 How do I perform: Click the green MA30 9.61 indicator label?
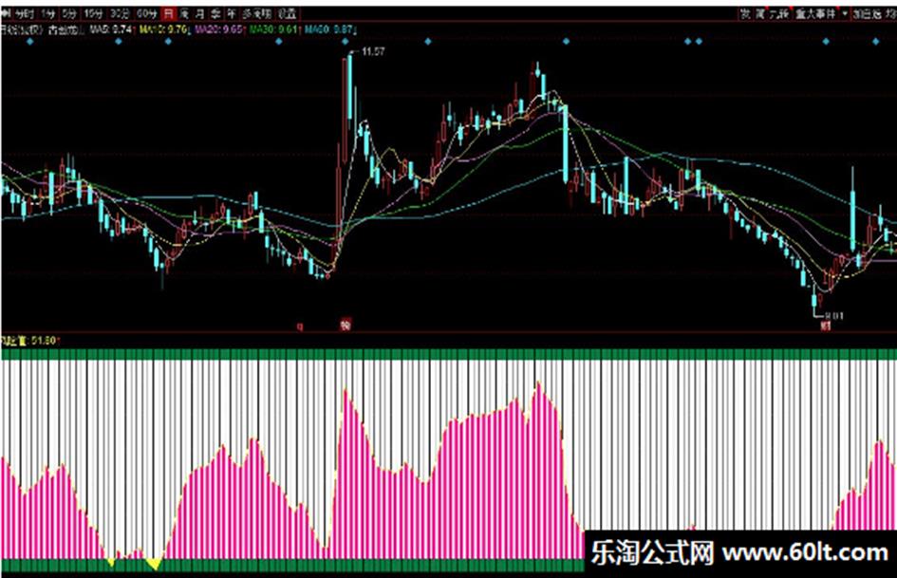coord(273,29)
